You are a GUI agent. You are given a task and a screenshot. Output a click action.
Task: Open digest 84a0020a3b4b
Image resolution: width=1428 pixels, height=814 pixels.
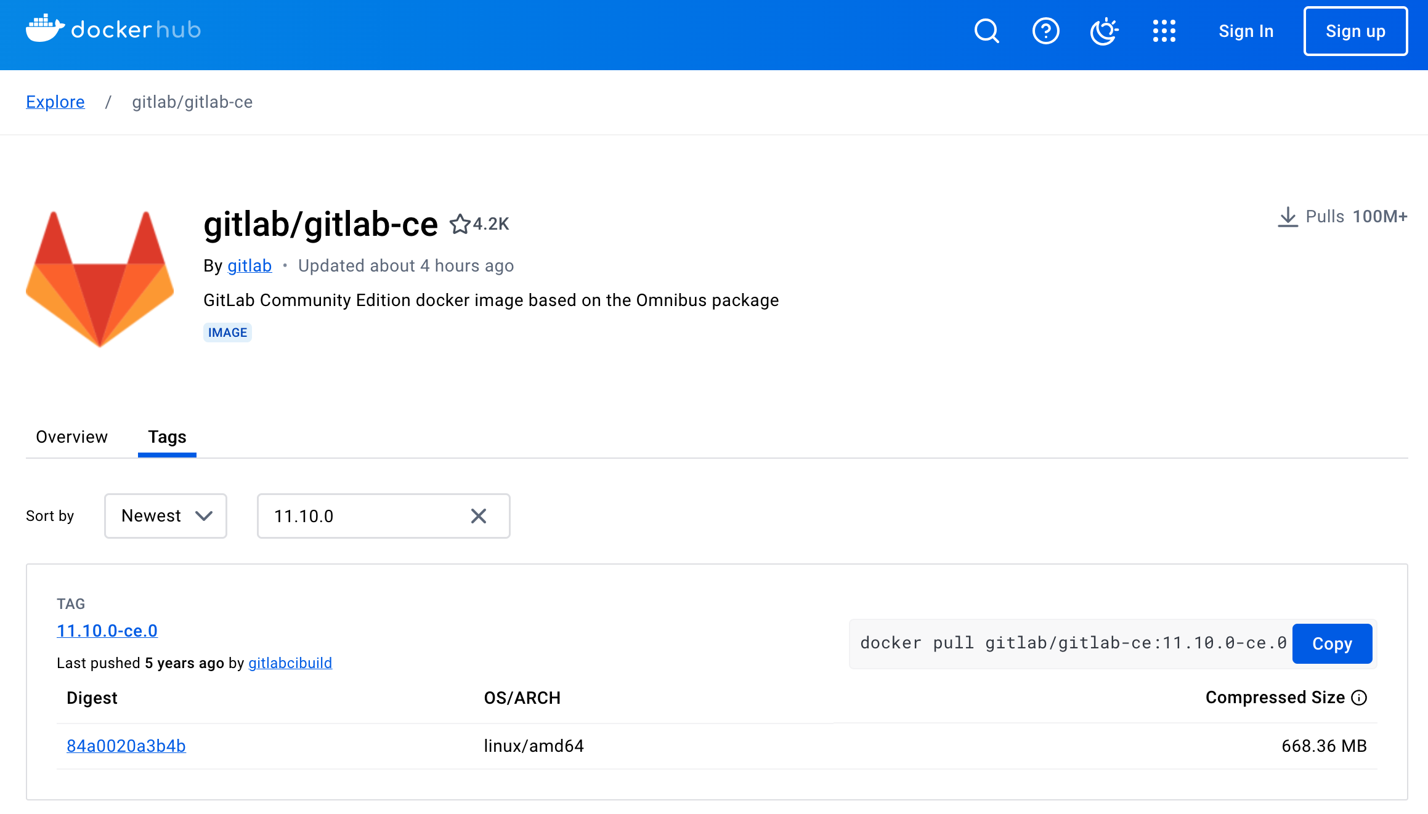pyautogui.click(x=126, y=746)
